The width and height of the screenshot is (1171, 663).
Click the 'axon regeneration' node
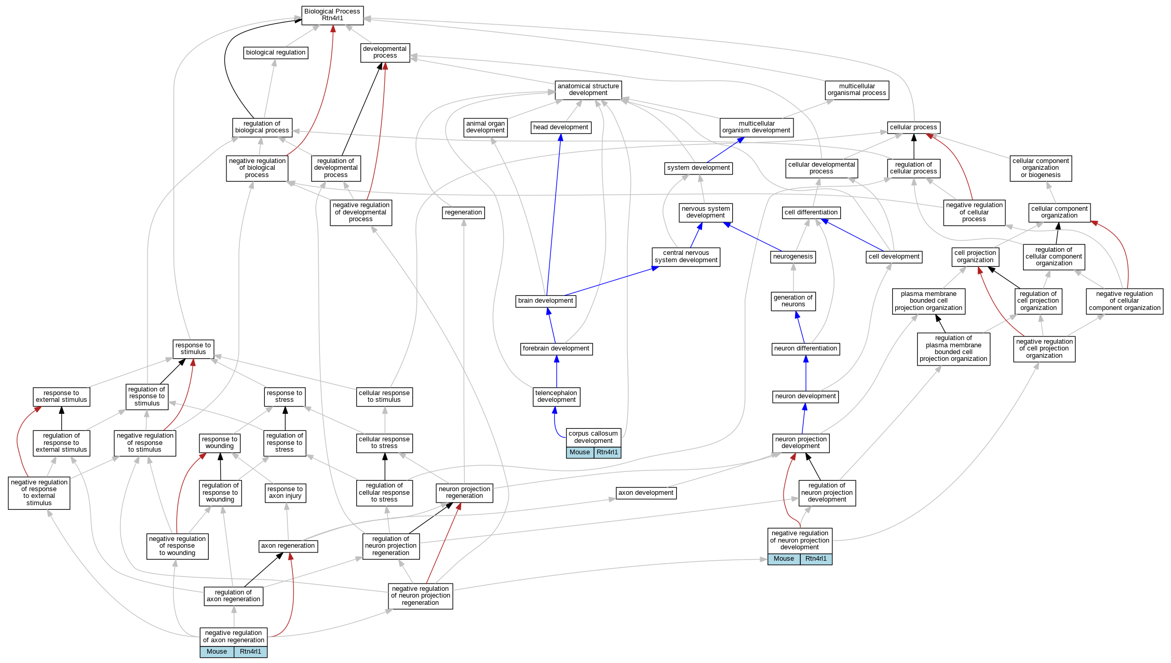point(288,546)
